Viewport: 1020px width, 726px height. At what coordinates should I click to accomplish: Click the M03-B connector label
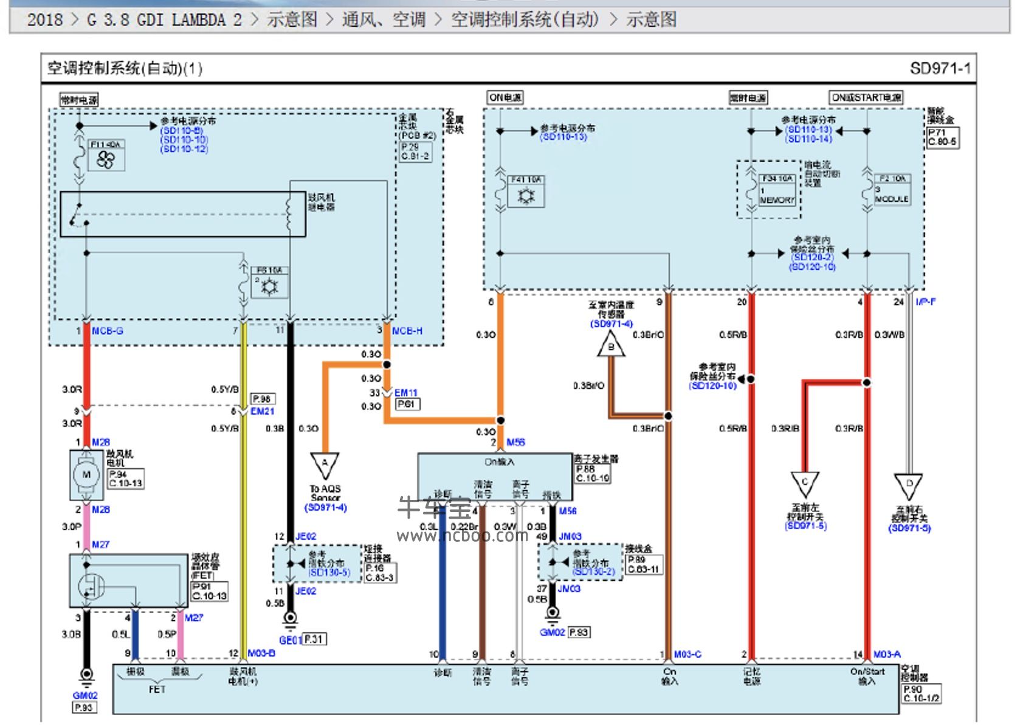(x=261, y=653)
